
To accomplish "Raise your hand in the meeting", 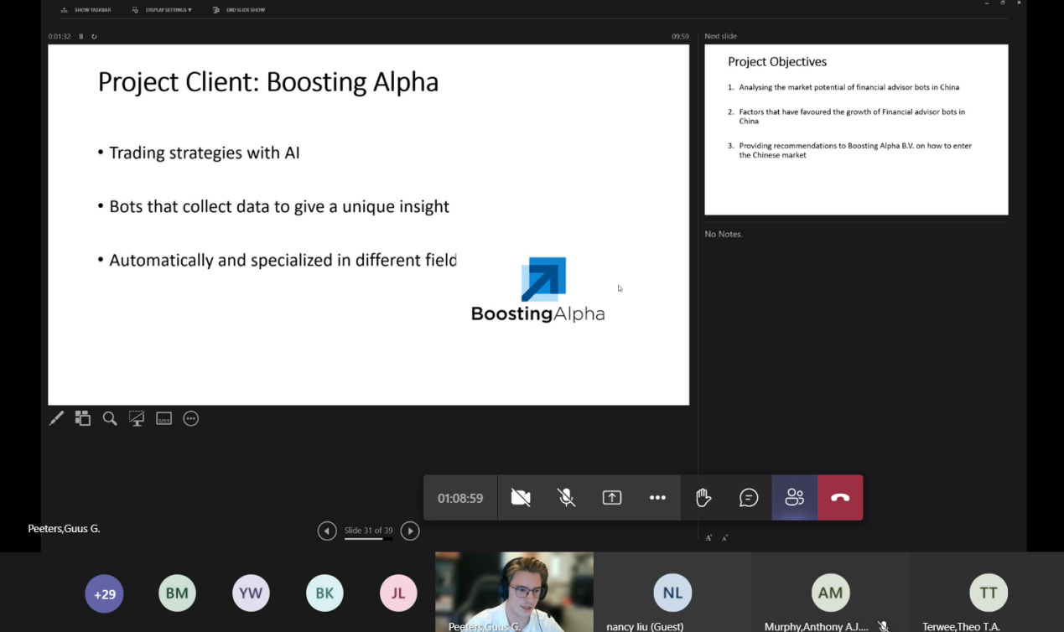I will tap(703, 498).
